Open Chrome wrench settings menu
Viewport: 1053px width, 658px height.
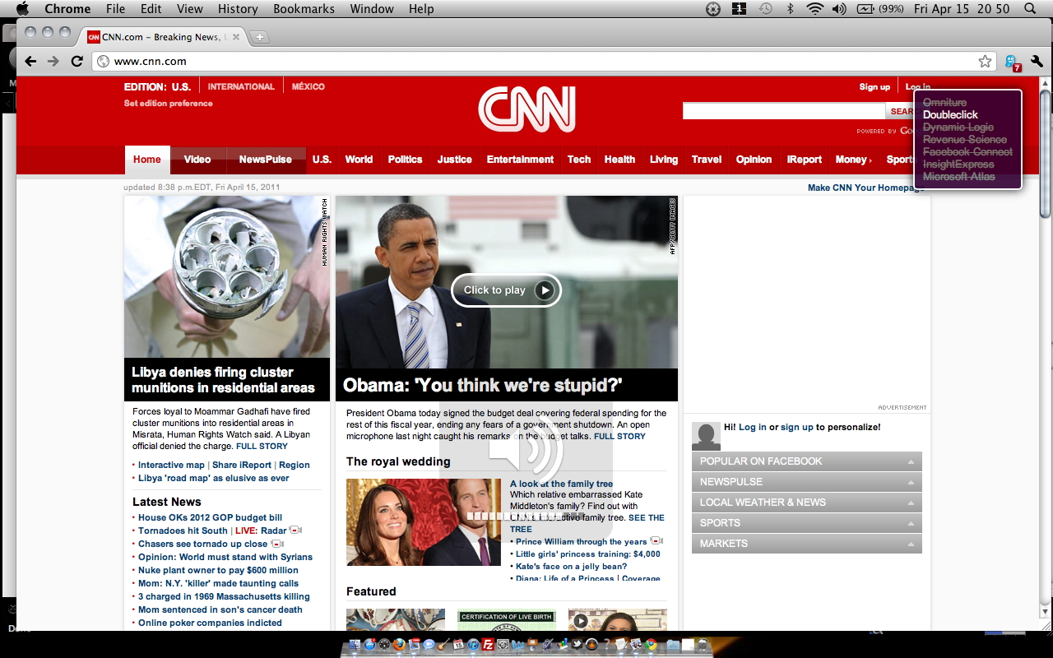1037,61
